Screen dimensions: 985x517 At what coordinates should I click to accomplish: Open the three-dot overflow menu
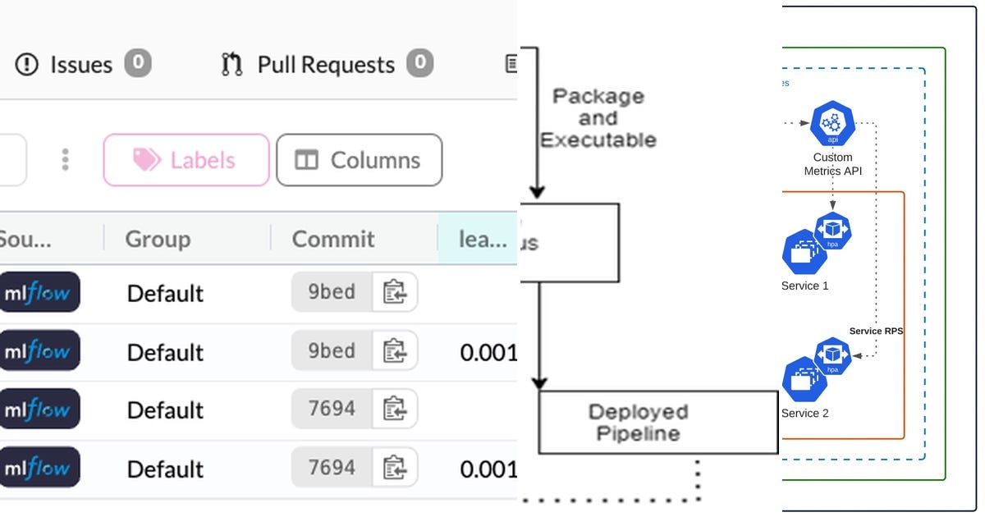[66, 160]
